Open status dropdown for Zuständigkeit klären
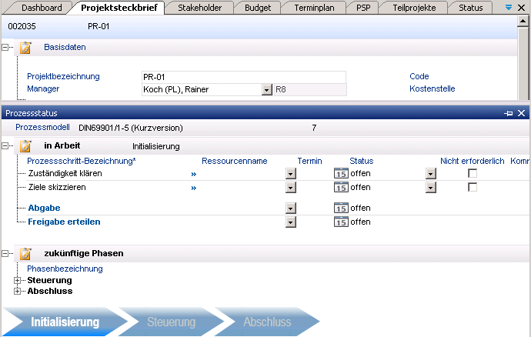Screen dimensions: 531x337 tap(430, 174)
